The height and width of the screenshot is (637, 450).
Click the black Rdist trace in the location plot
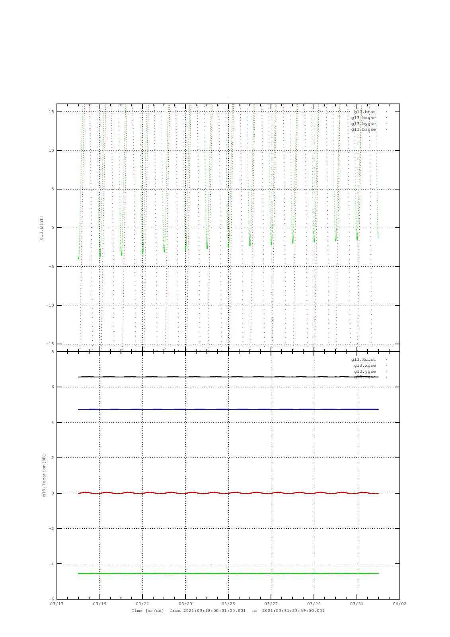click(x=228, y=377)
